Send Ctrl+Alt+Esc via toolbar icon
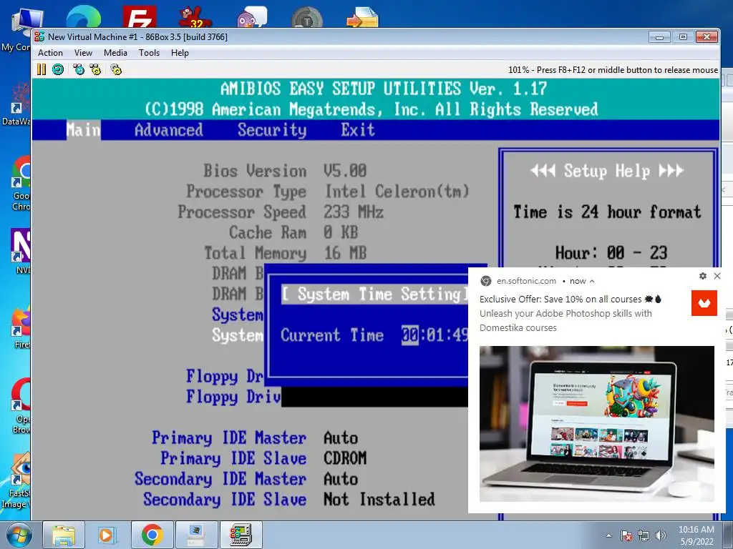 click(95, 69)
